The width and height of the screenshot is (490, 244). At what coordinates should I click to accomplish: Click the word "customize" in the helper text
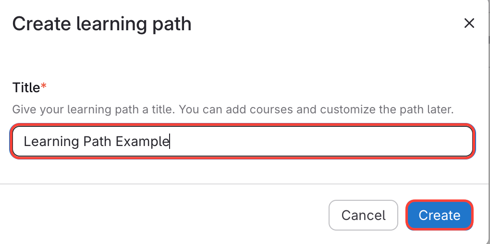tap(352, 109)
